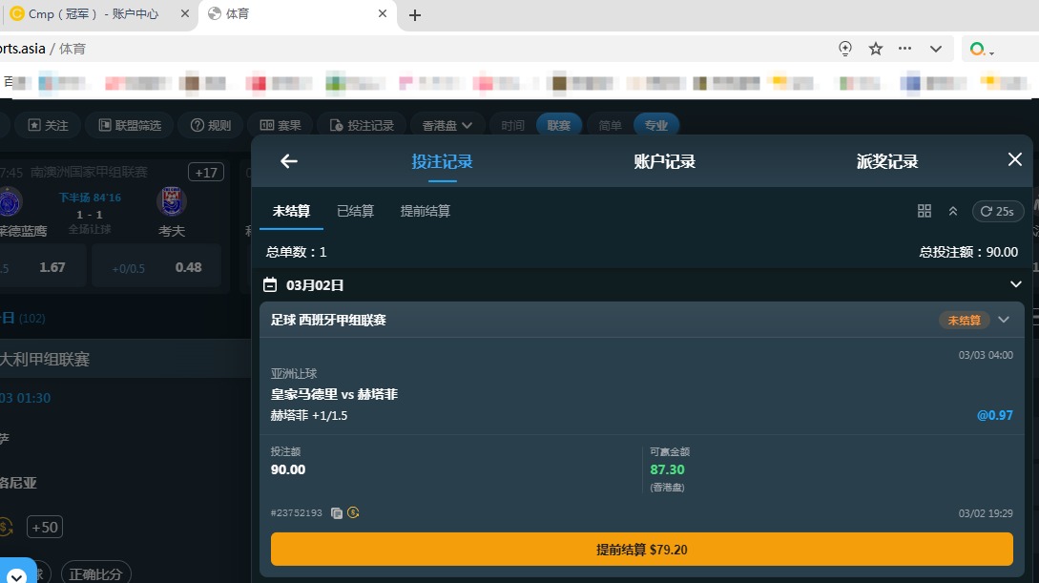The image size is (1039, 583).
Task: Click the 25s refresh countdown control
Action: [x=996, y=211]
